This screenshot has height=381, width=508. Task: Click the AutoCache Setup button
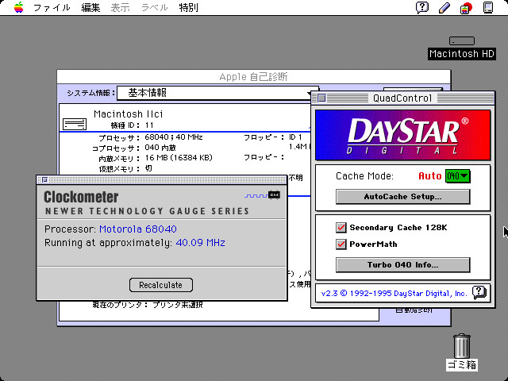coord(402,197)
